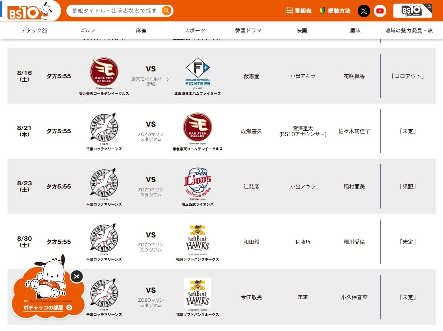The width and height of the screenshot is (443, 331).
Task: Click reporter name 小久保春菜
Action: (354, 297)
